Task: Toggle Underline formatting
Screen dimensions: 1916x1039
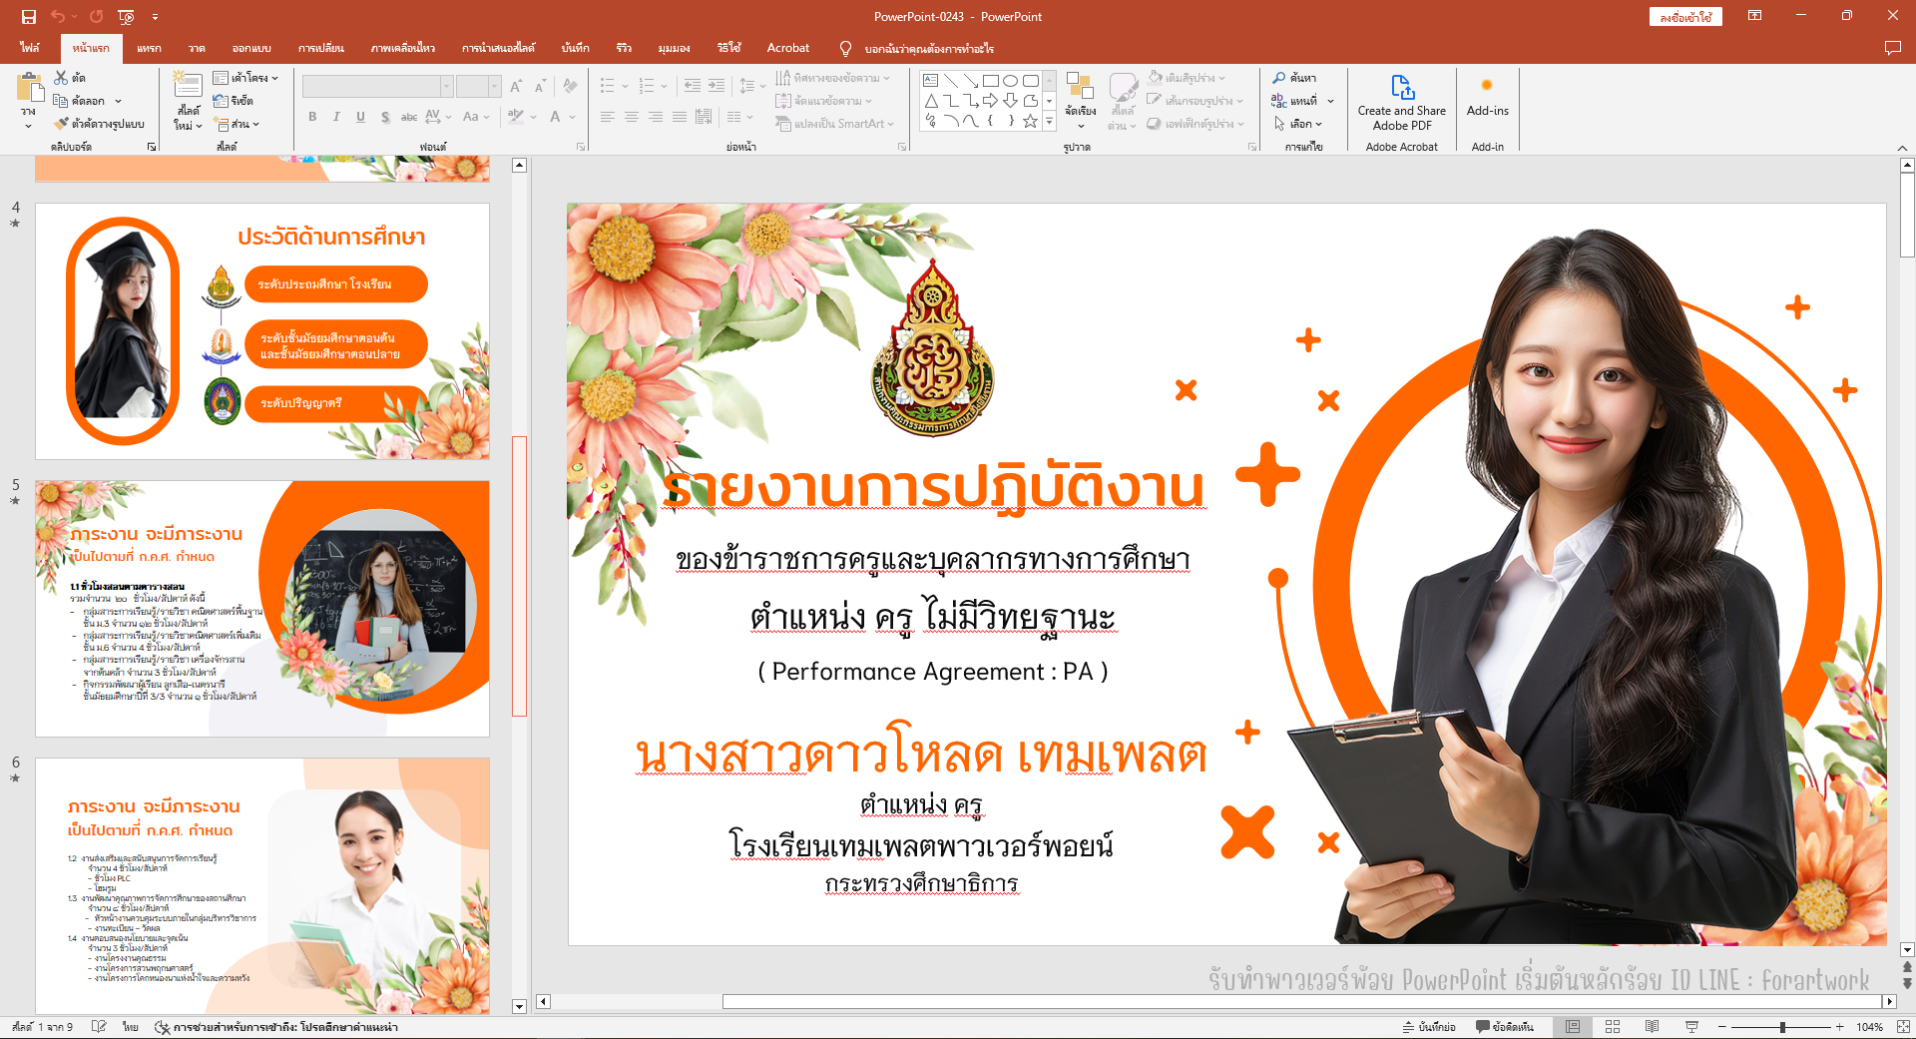Action: click(360, 117)
